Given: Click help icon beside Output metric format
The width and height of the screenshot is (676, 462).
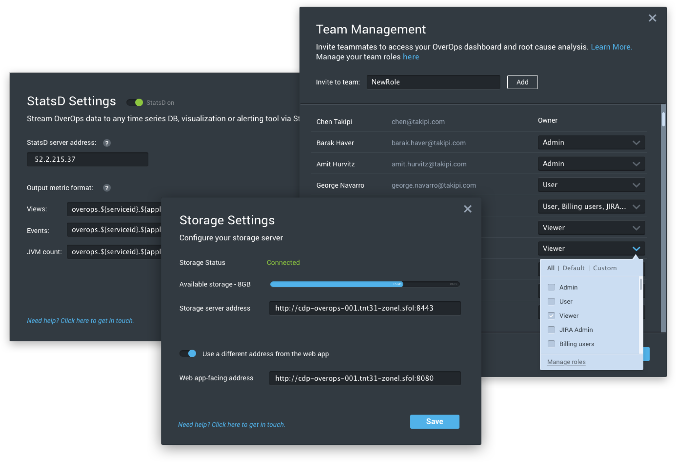Looking at the screenshot, I should [x=107, y=188].
